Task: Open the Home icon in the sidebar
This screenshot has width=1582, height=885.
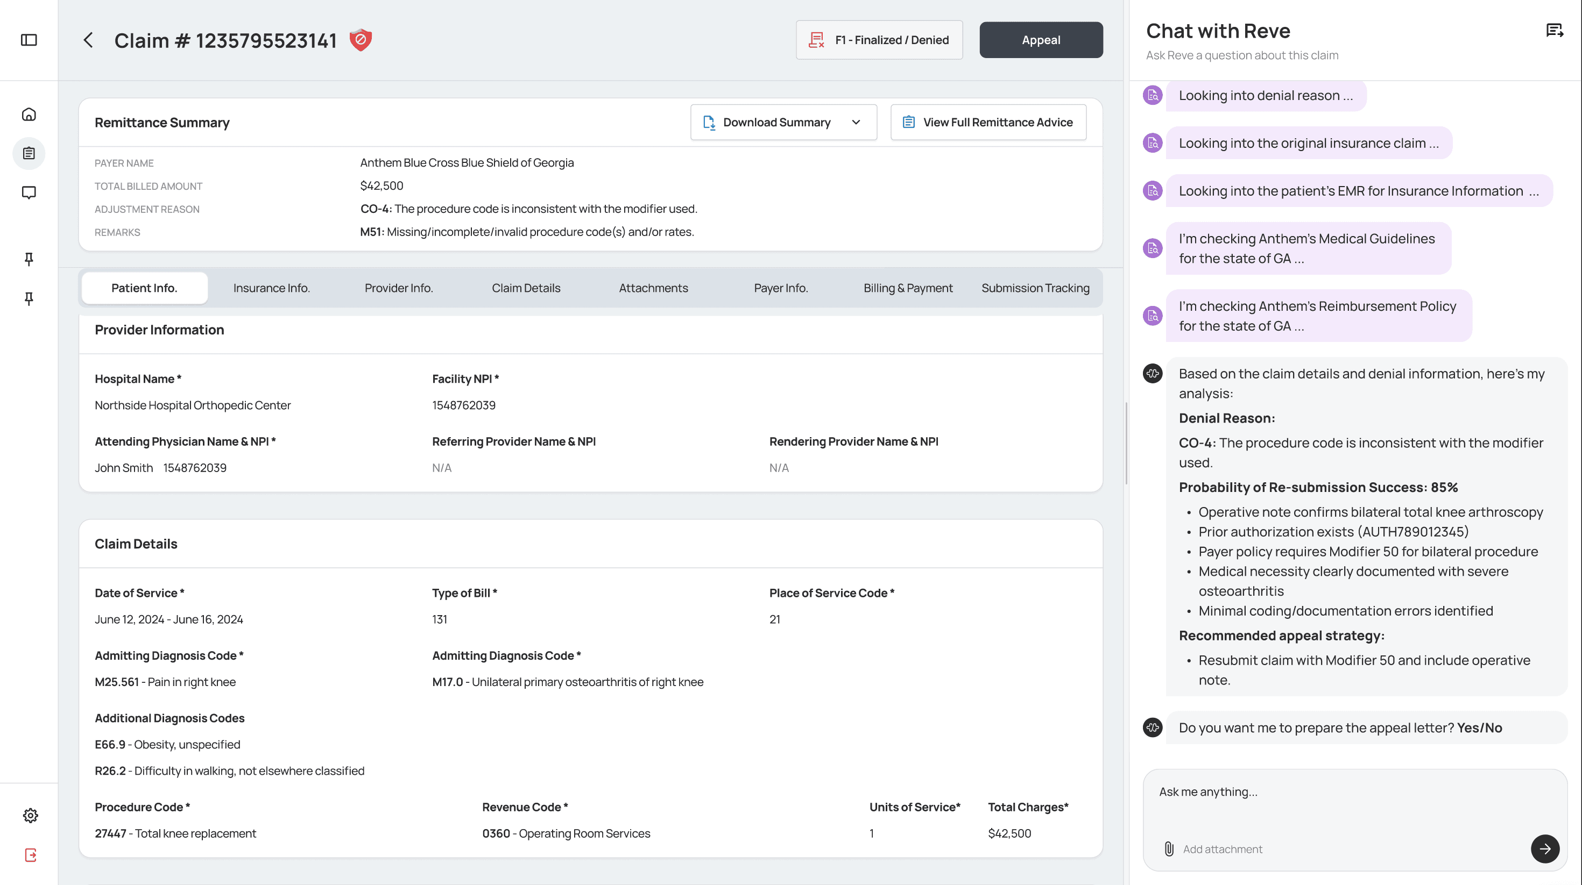Action: 29,114
